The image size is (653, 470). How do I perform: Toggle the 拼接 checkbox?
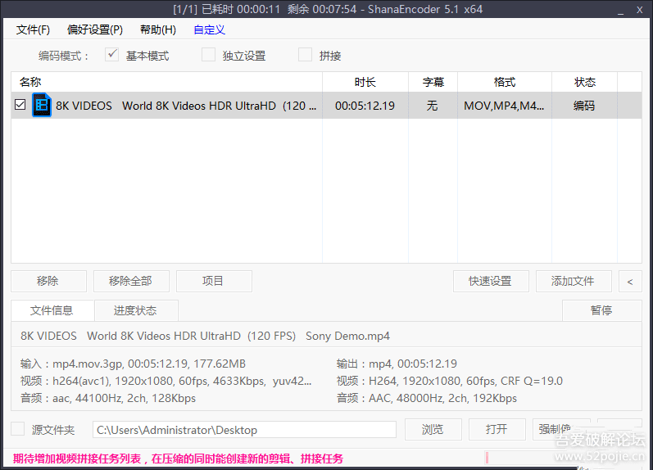point(306,56)
